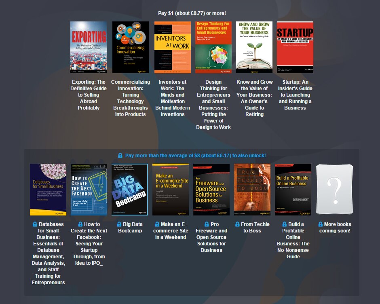Screen dimensions: 380x304
Task: Open the Inventors at Work book cover
Action: click(x=173, y=47)
